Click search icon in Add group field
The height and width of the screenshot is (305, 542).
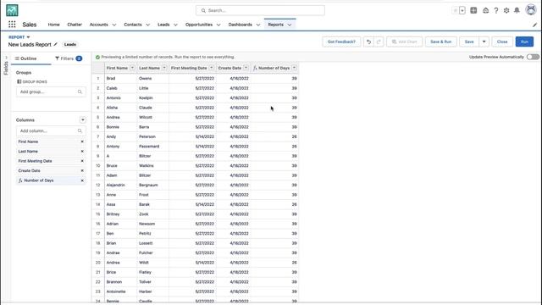point(80,92)
